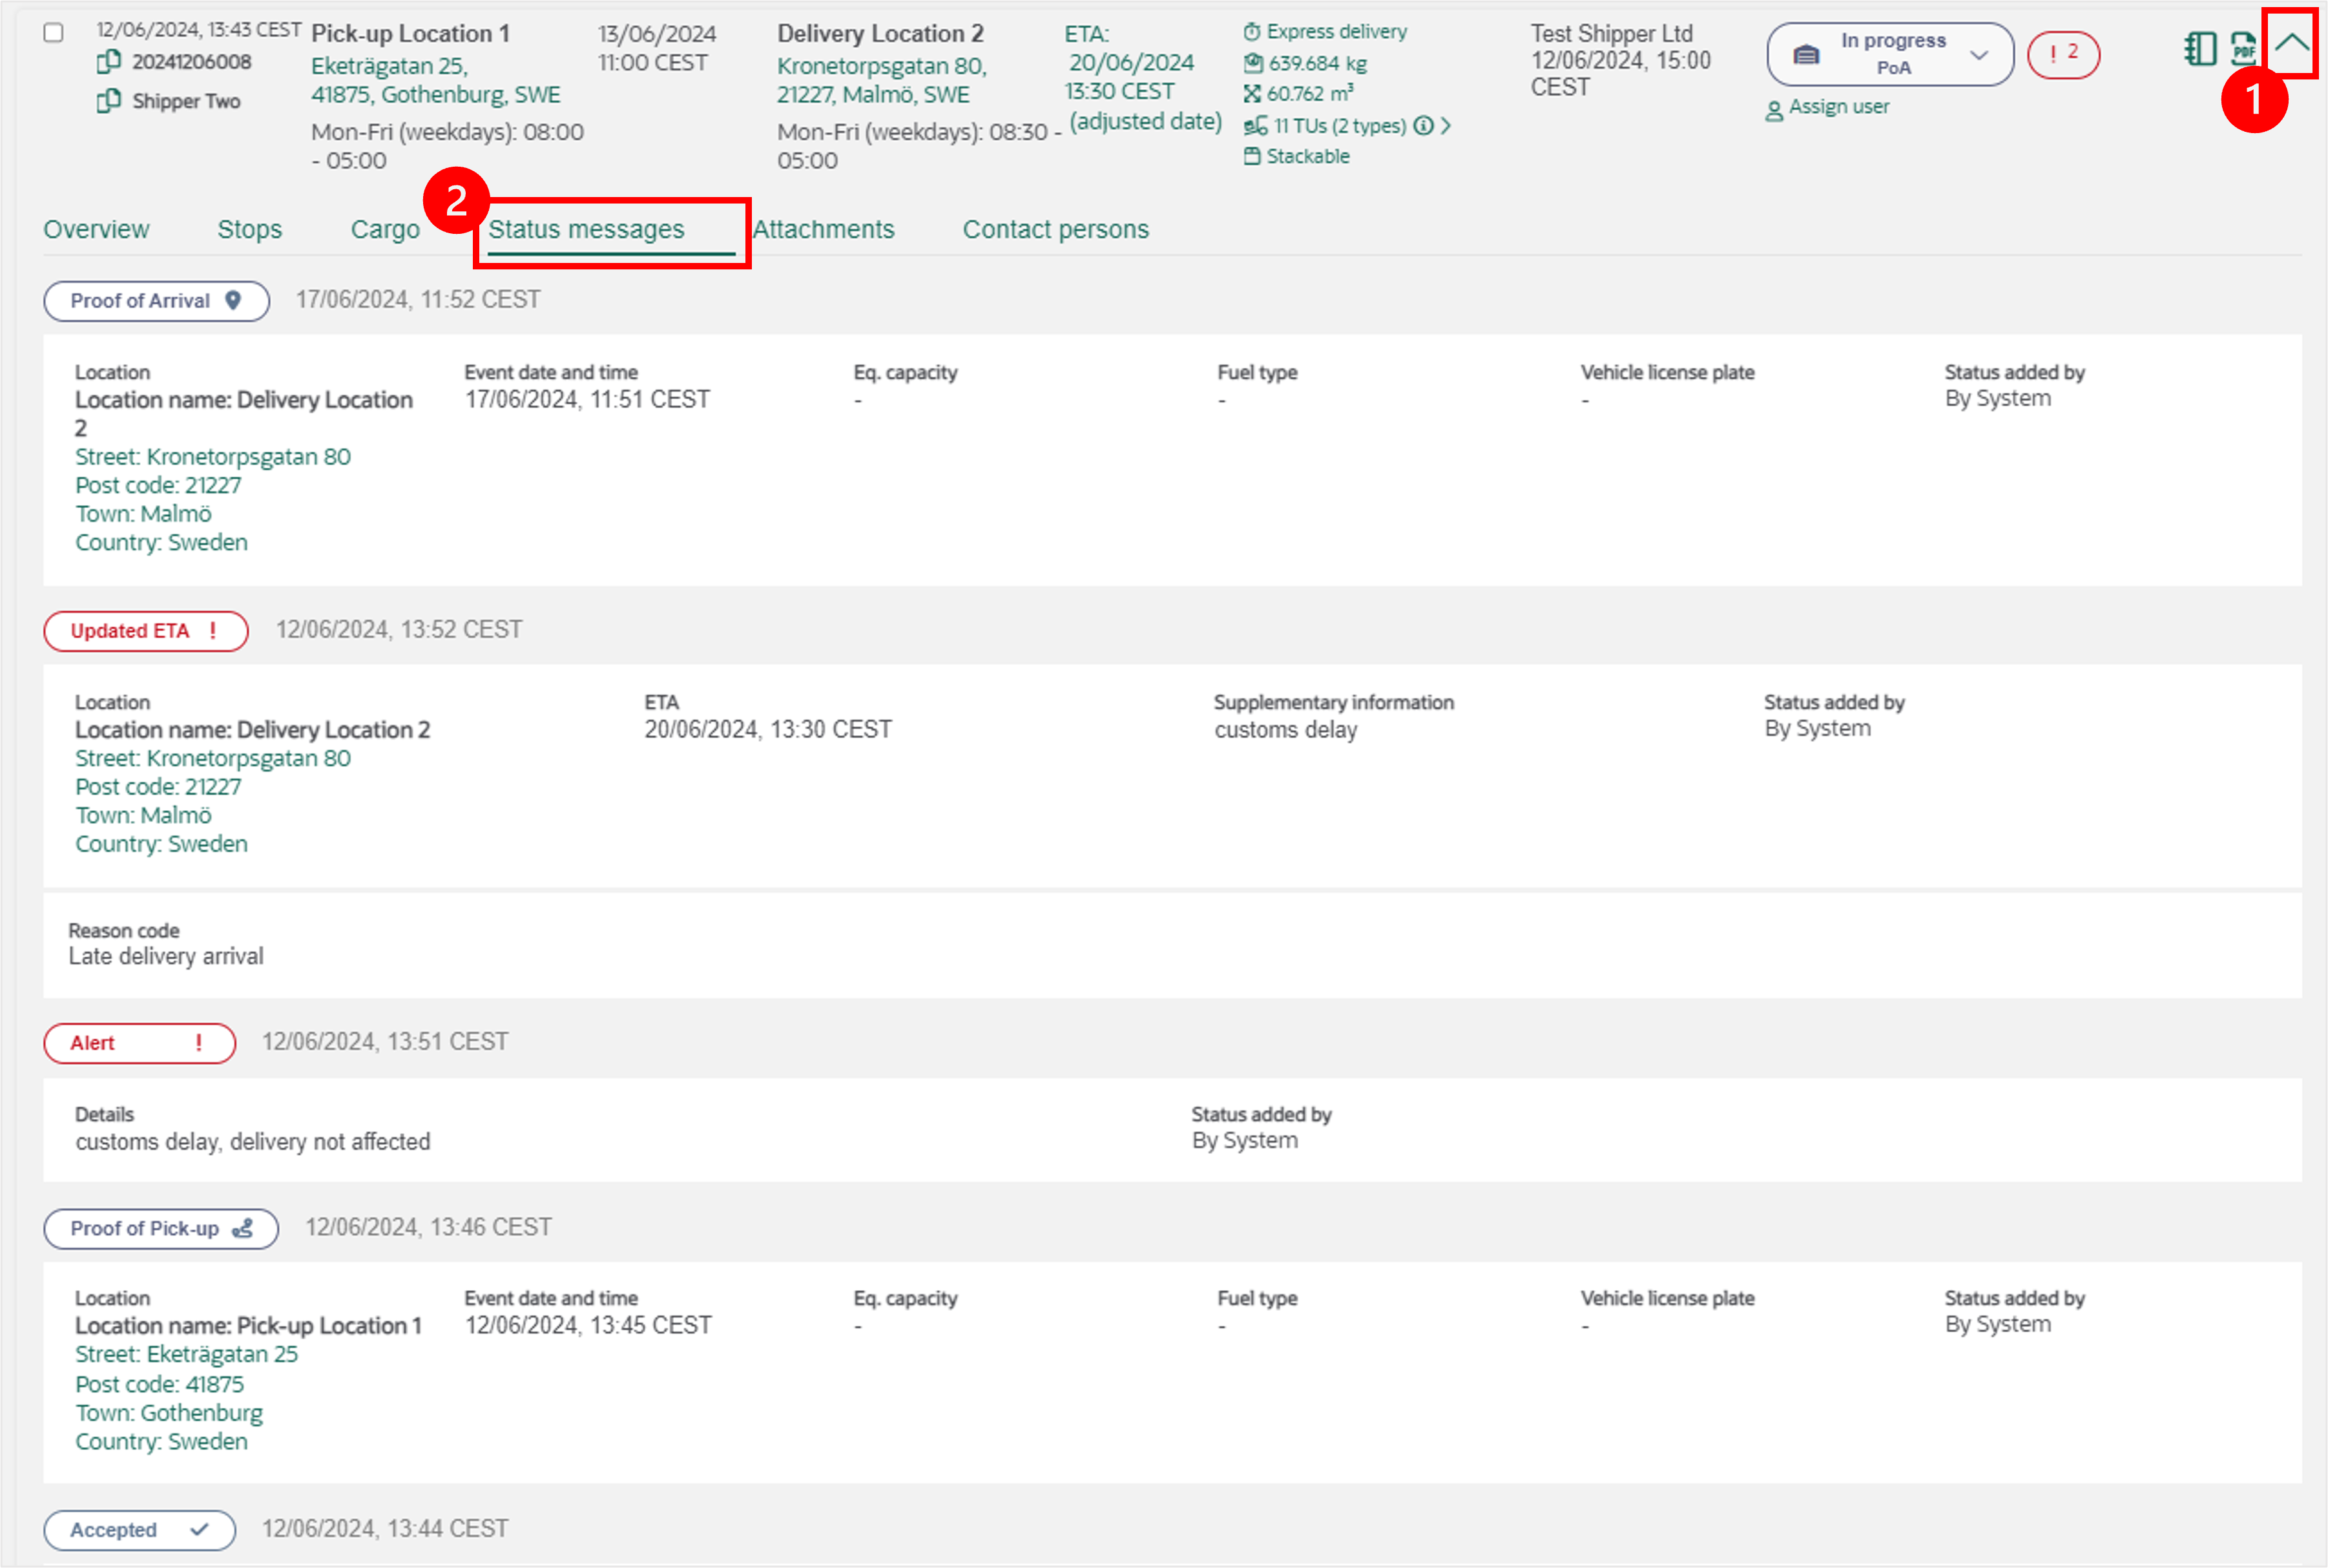Click event time 12/06/2024, 13:45 CEST
This screenshot has width=2328, height=1568.
588,1326
